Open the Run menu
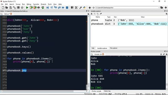The image size is (168, 95). 23,4
